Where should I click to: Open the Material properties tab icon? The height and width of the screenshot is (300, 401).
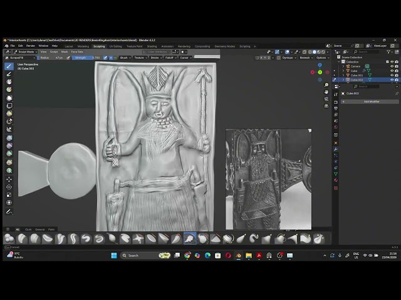tap(336, 181)
